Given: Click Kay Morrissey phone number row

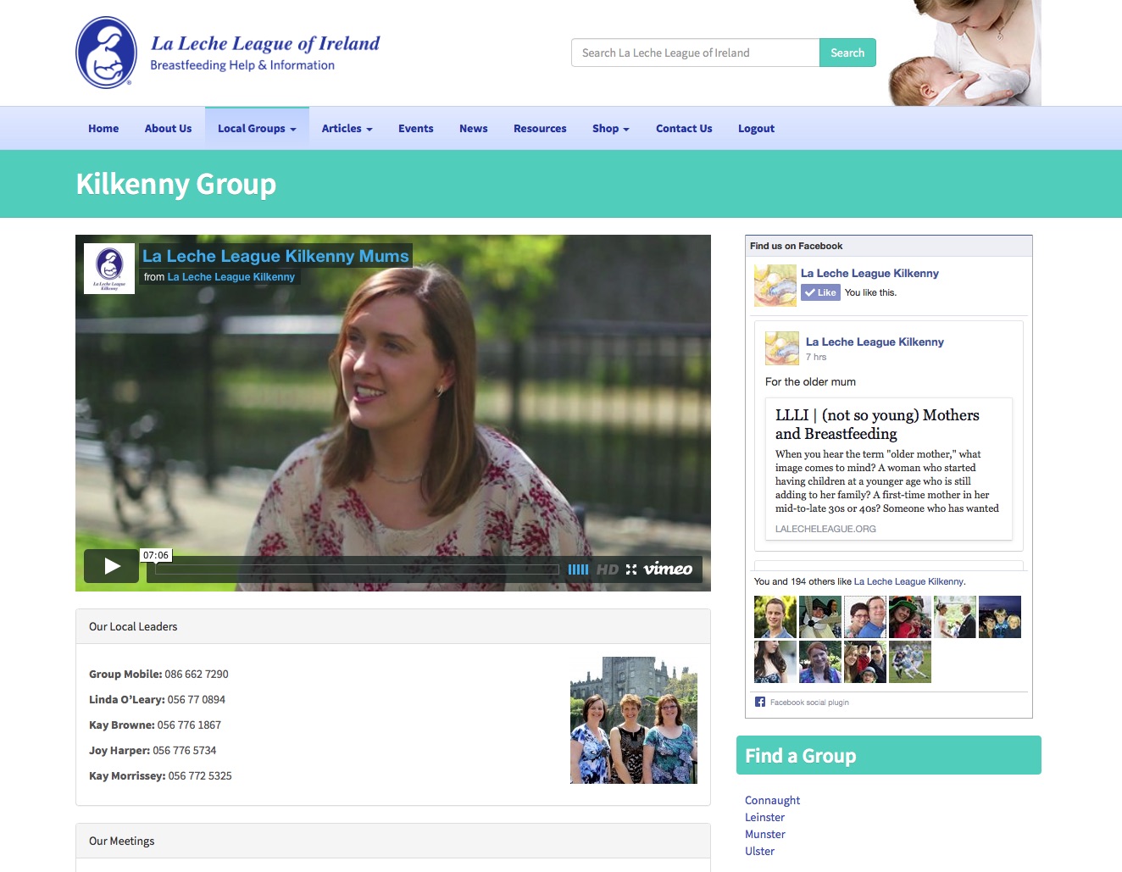Looking at the screenshot, I should [160, 776].
